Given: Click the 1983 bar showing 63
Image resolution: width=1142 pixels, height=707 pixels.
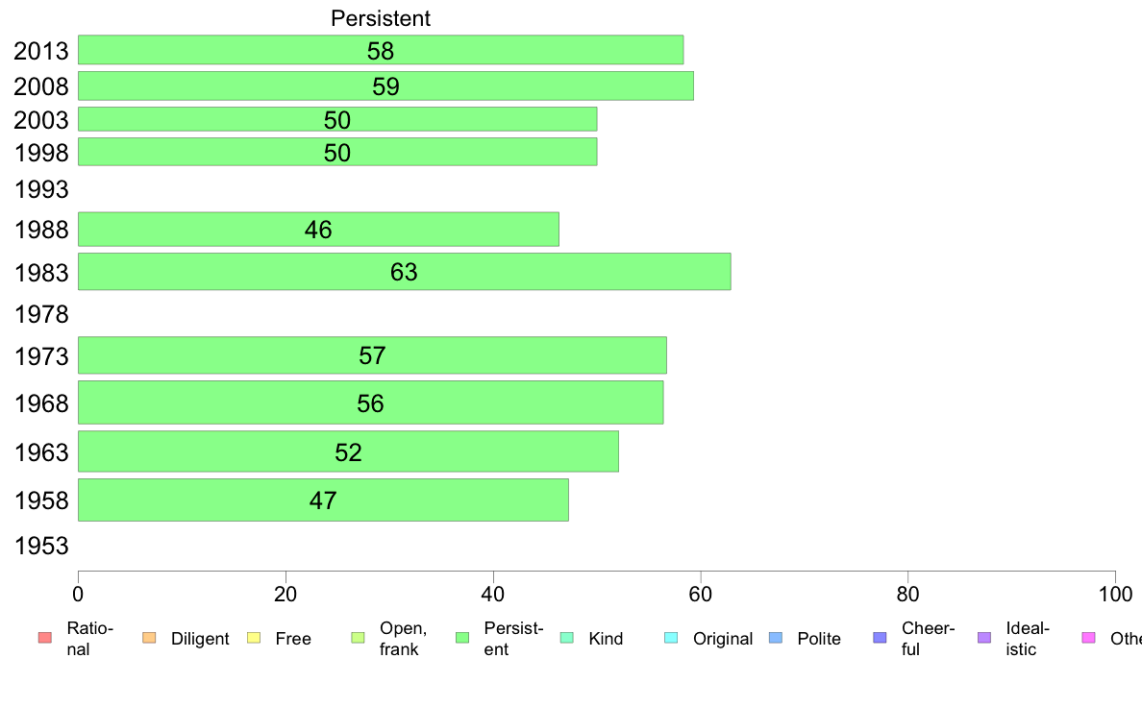Looking at the screenshot, I should tap(404, 272).
